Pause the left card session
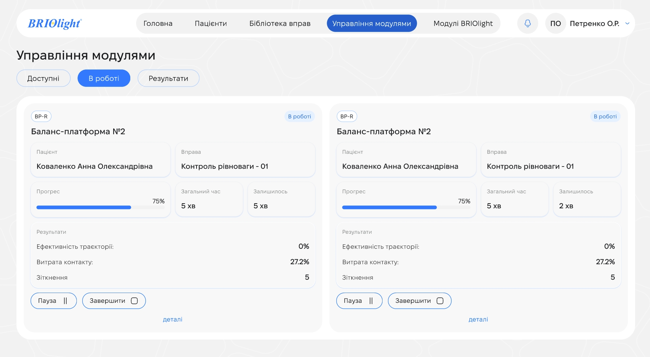This screenshot has height=357, width=650. coord(53,301)
